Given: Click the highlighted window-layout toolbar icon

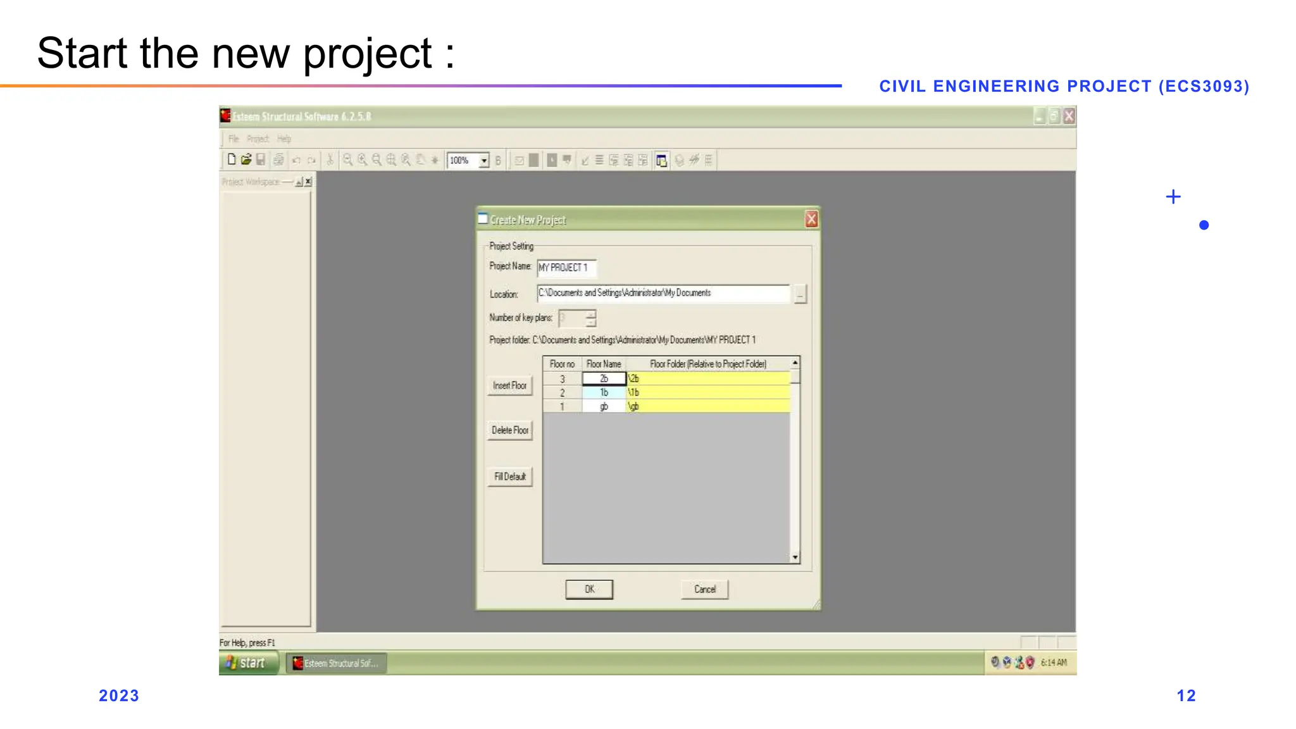Looking at the screenshot, I should 661,161.
